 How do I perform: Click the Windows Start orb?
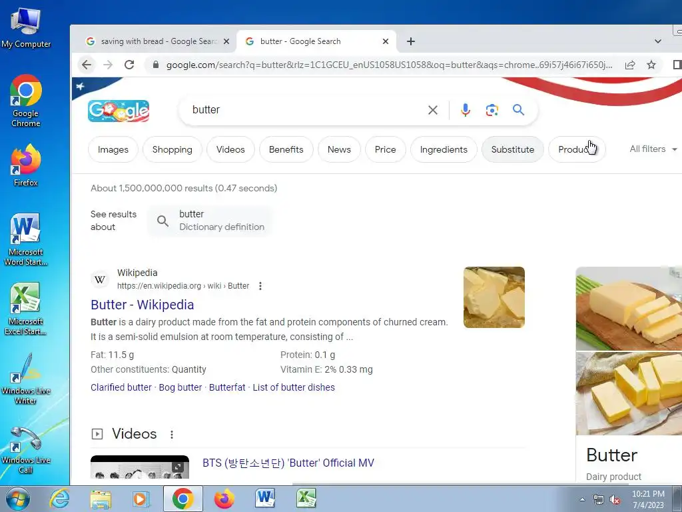coord(18,499)
